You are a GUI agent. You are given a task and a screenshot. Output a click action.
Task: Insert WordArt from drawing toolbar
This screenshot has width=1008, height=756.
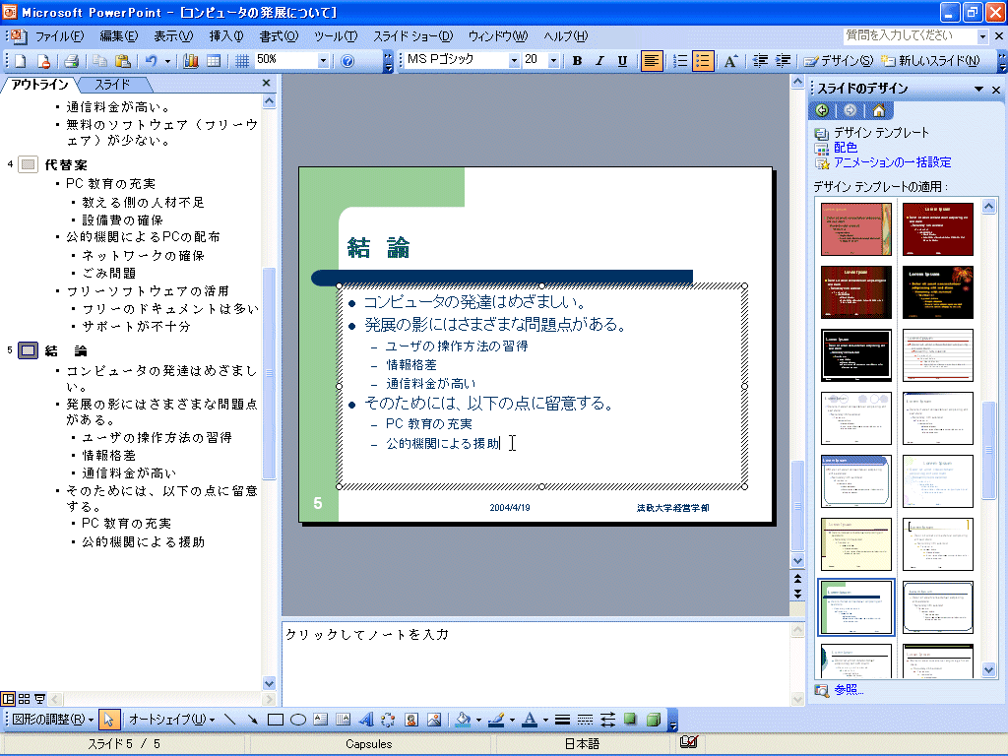366,720
